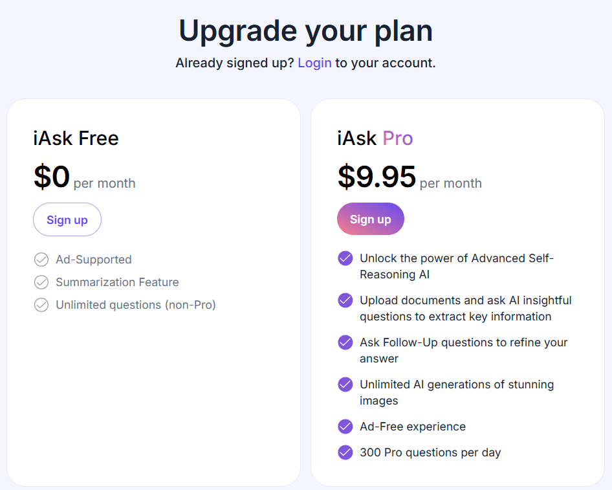
Task: Click the iAsk Free Sign up button
Action: coord(67,219)
